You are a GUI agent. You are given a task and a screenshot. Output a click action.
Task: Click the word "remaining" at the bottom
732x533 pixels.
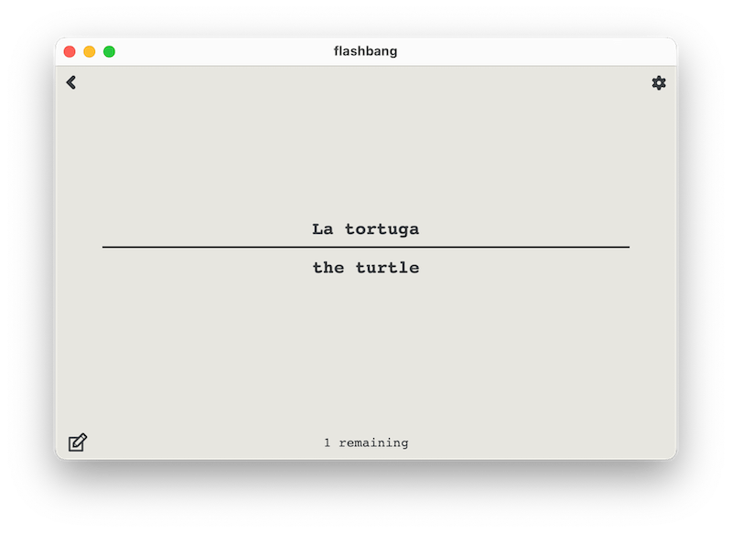coord(373,442)
